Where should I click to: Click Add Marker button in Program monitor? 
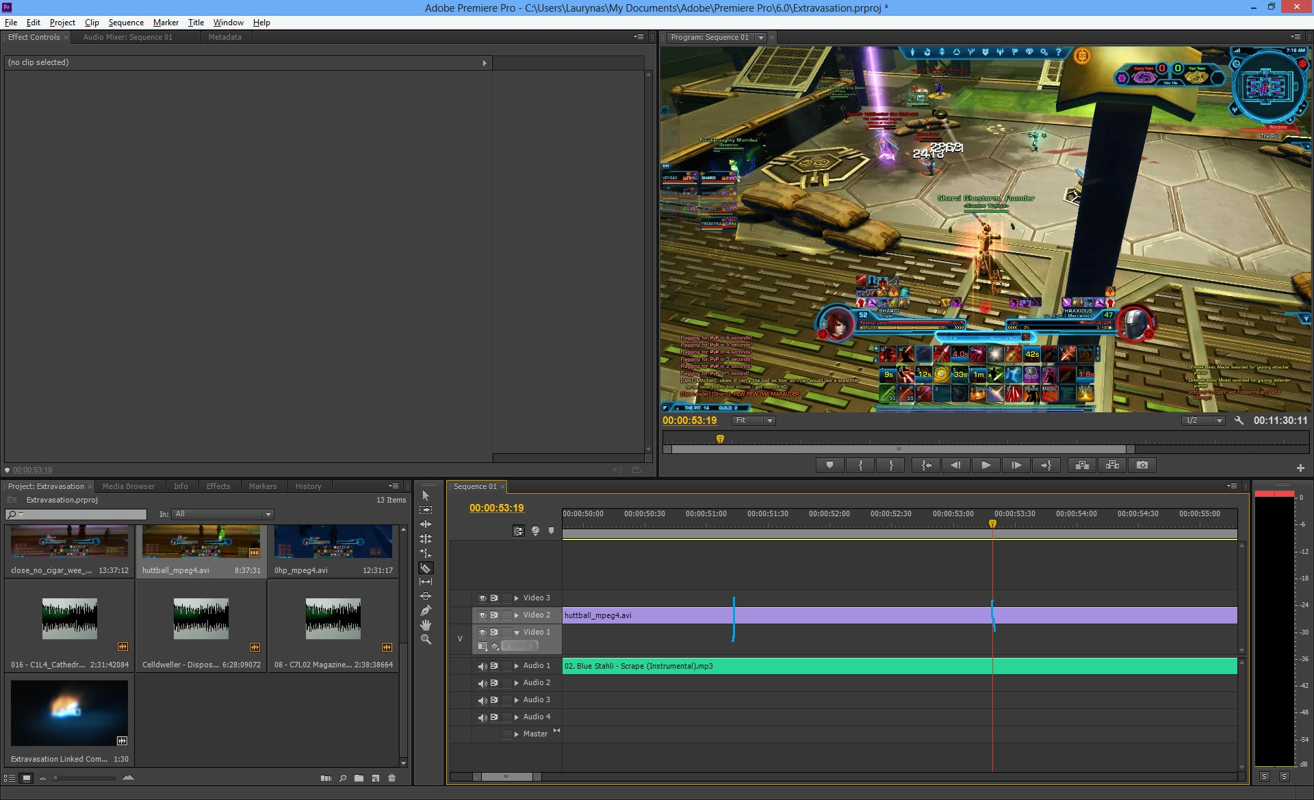[830, 466]
